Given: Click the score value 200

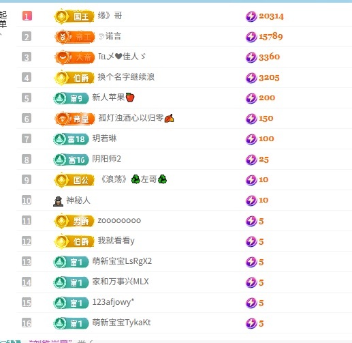Looking at the screenshot, I should [267, 98].
